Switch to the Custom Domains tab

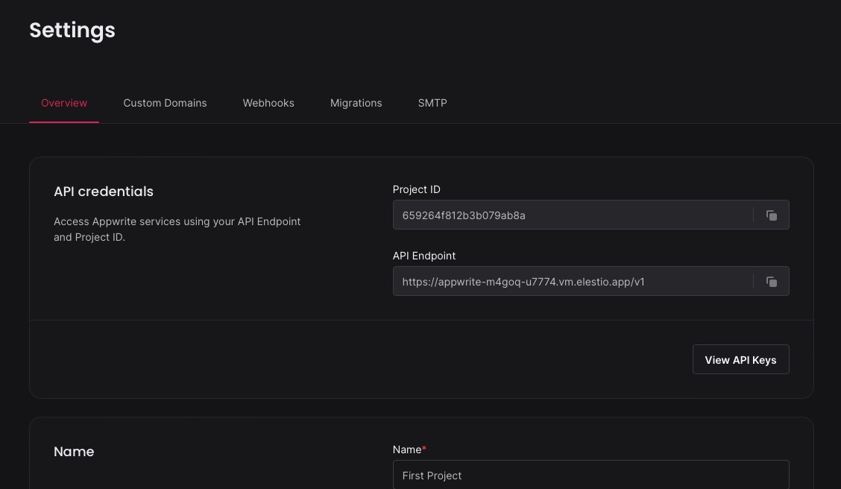click(165, 103)
